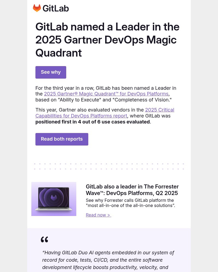Click the dotted plus-sign divider row

(x=109, y=166)
